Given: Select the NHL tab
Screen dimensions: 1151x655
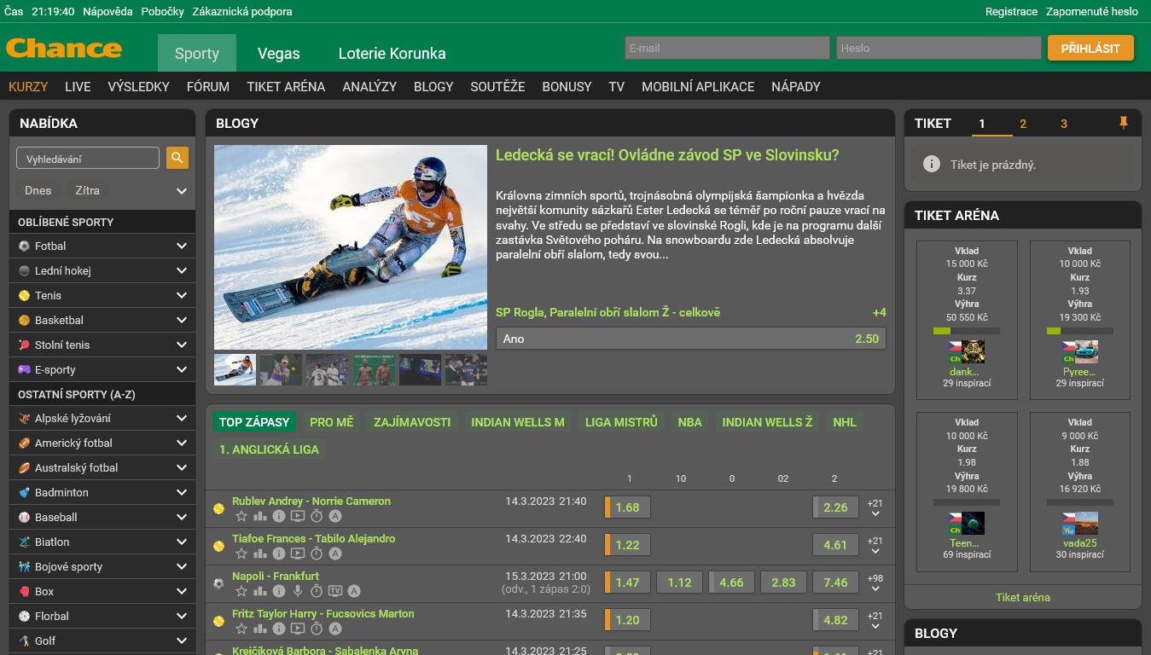Looking at the screenshot, I should point(845,421).
